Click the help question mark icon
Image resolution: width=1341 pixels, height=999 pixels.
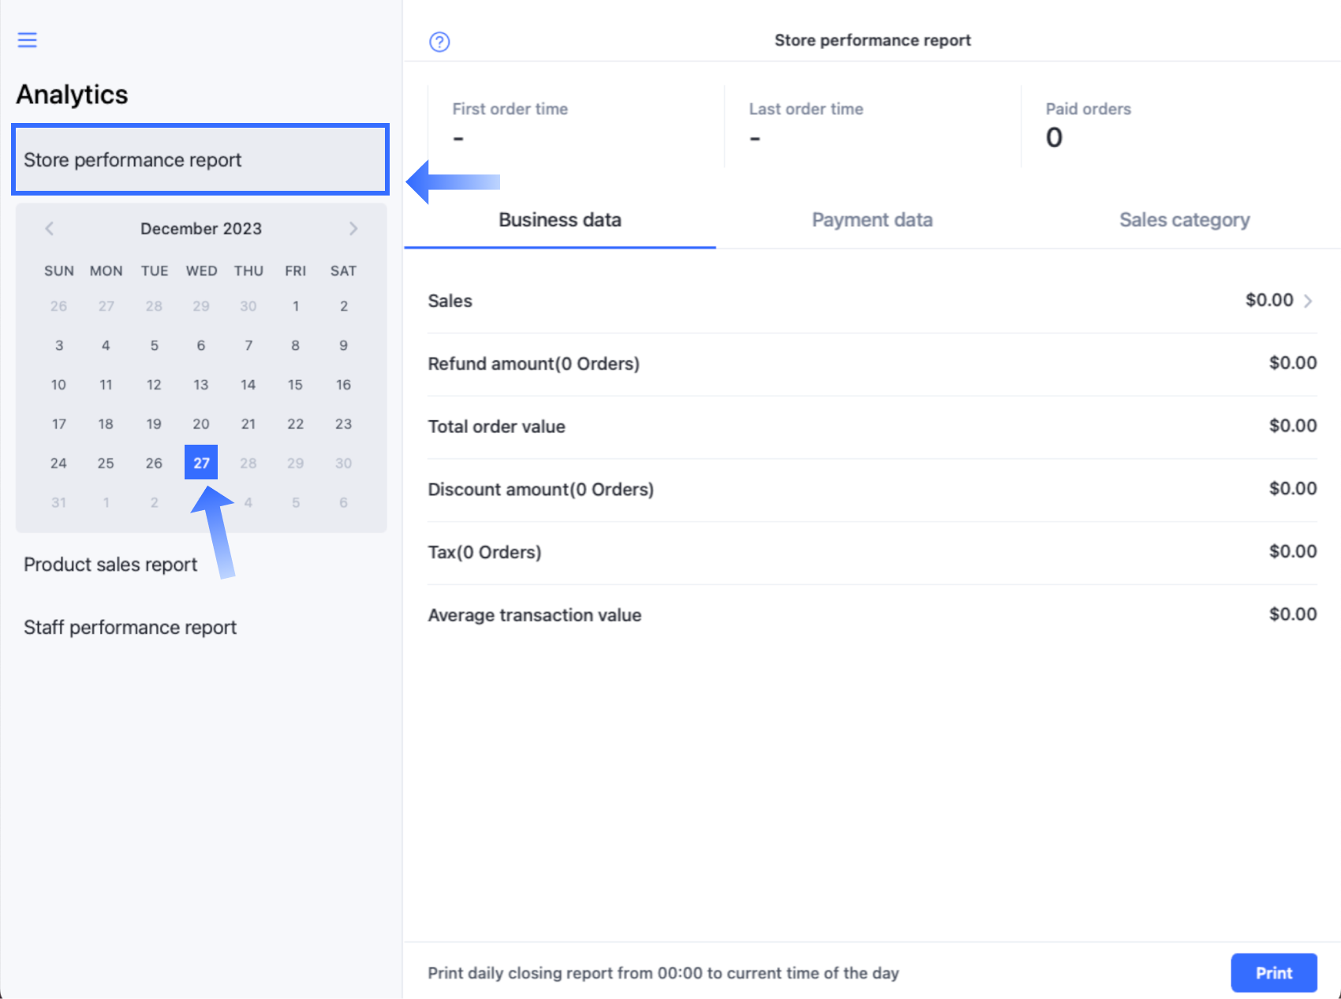(x=439, y=42)
